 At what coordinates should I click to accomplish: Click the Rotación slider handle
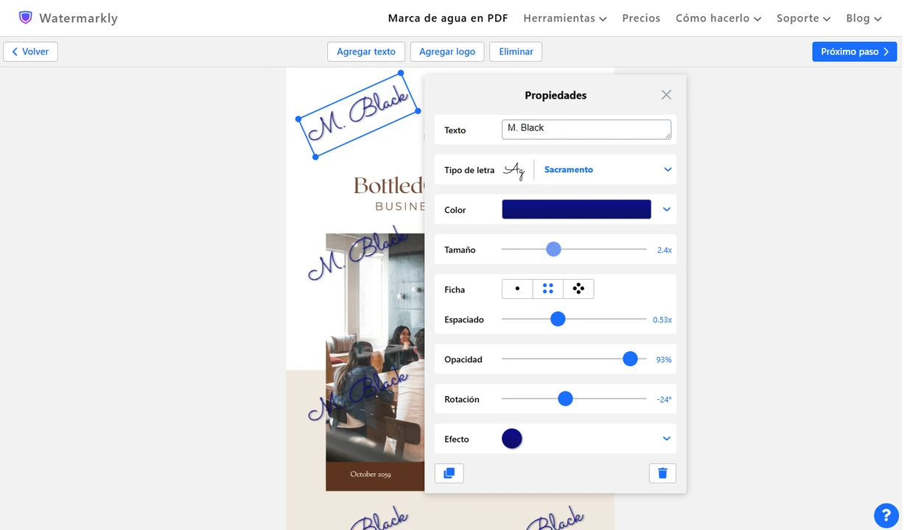coord(565,399)
